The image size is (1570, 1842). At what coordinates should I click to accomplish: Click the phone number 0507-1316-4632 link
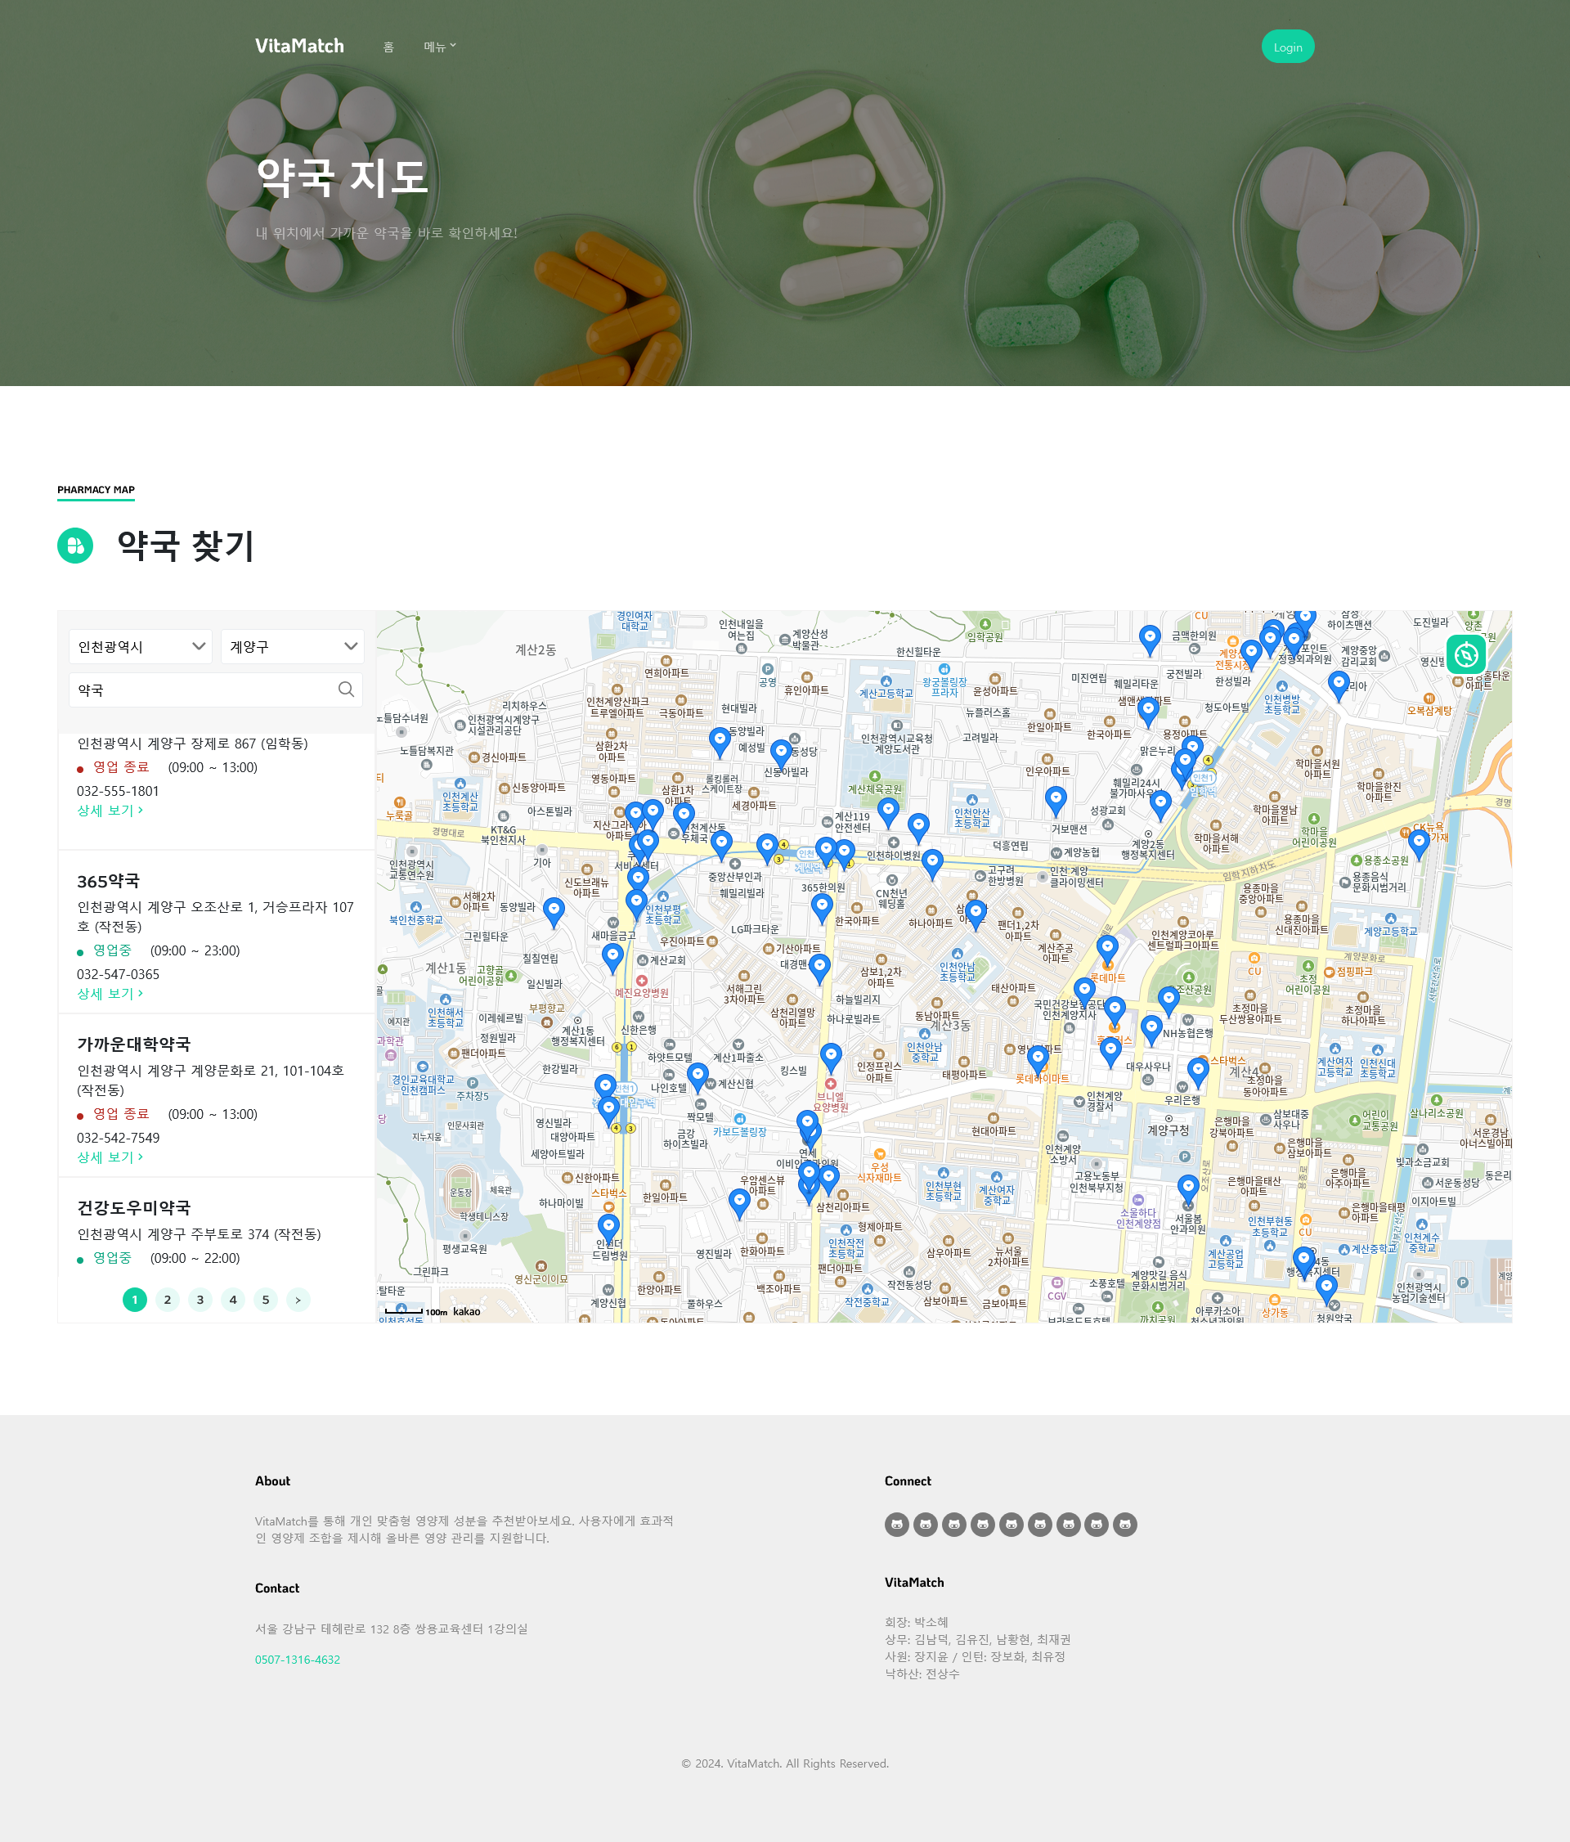[298, 1660]
